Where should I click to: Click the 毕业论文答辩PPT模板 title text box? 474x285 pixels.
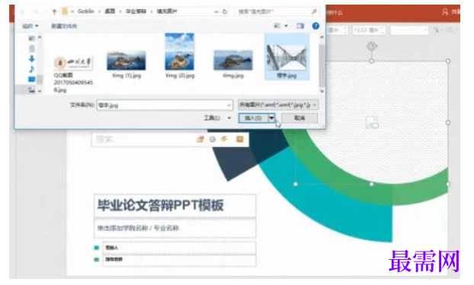click(x=175, y=206)
